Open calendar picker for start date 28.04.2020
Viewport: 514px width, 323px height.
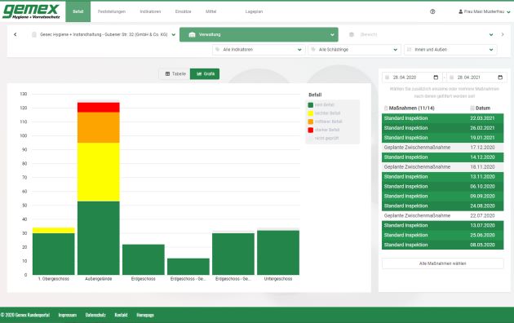(x=436, y=77)
